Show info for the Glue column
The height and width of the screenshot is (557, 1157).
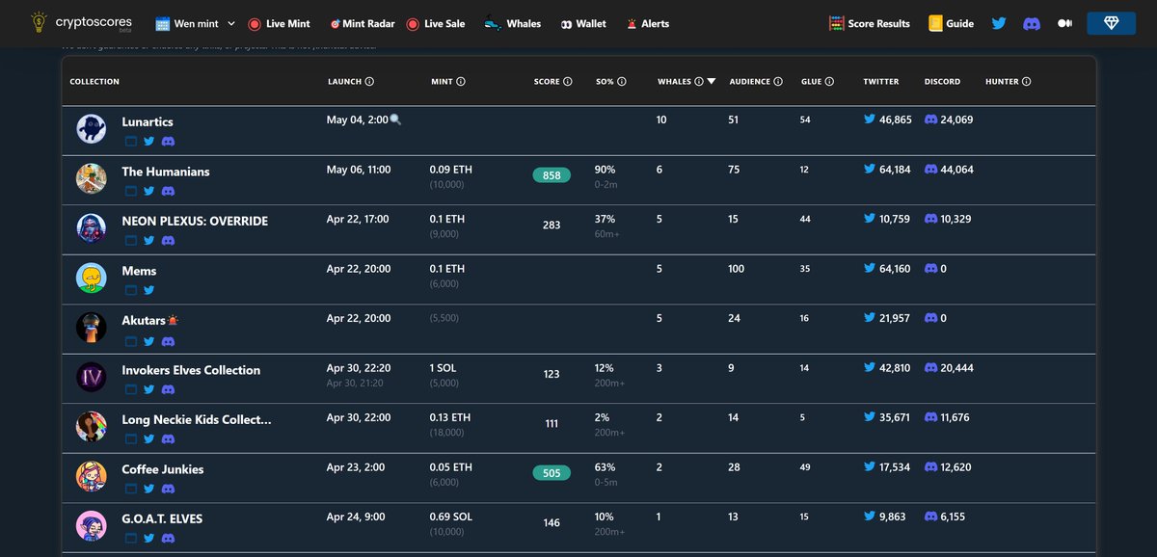point(829,82)
